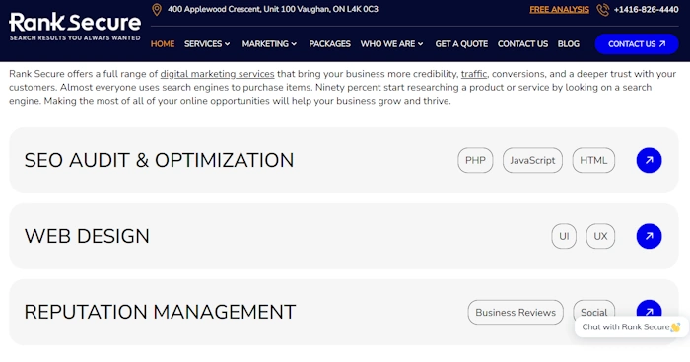Select the UX tag

[600, 236]
